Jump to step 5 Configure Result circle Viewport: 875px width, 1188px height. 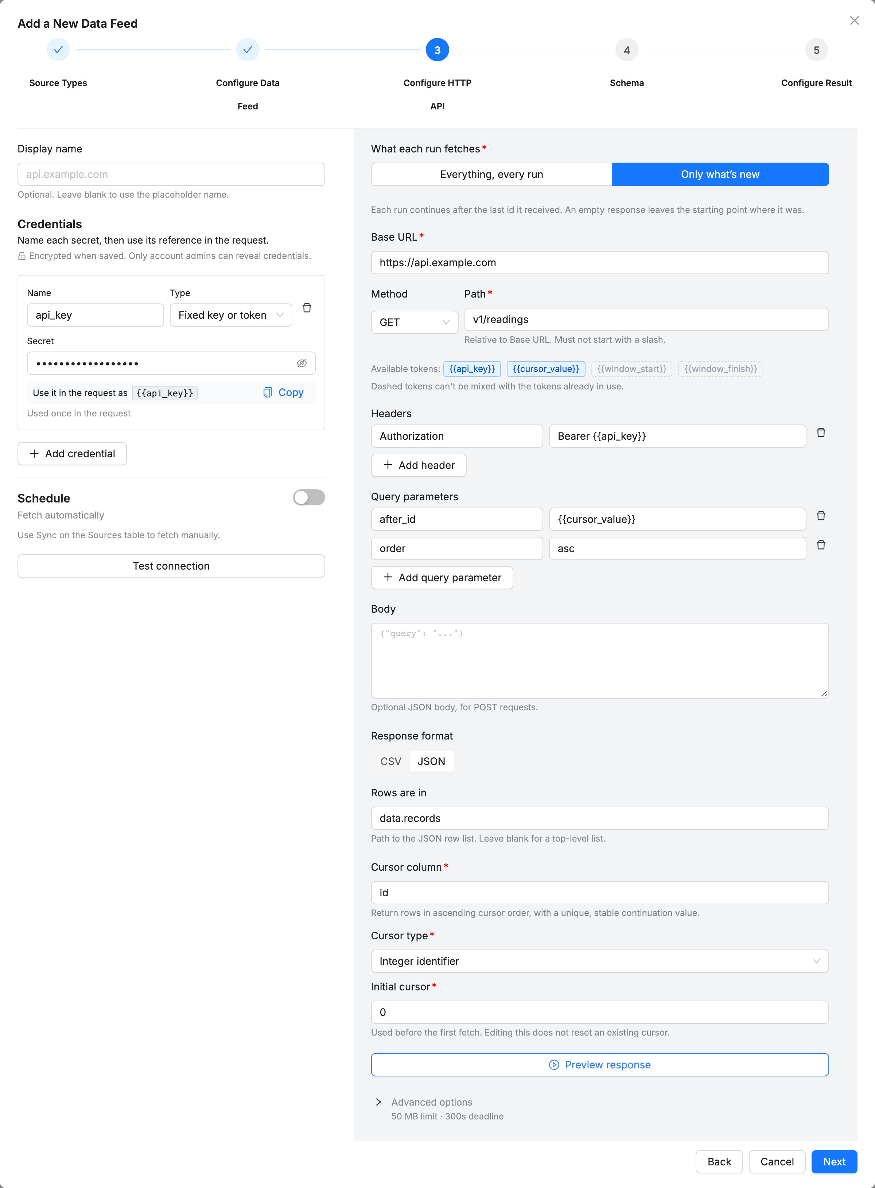pos(816,50)
